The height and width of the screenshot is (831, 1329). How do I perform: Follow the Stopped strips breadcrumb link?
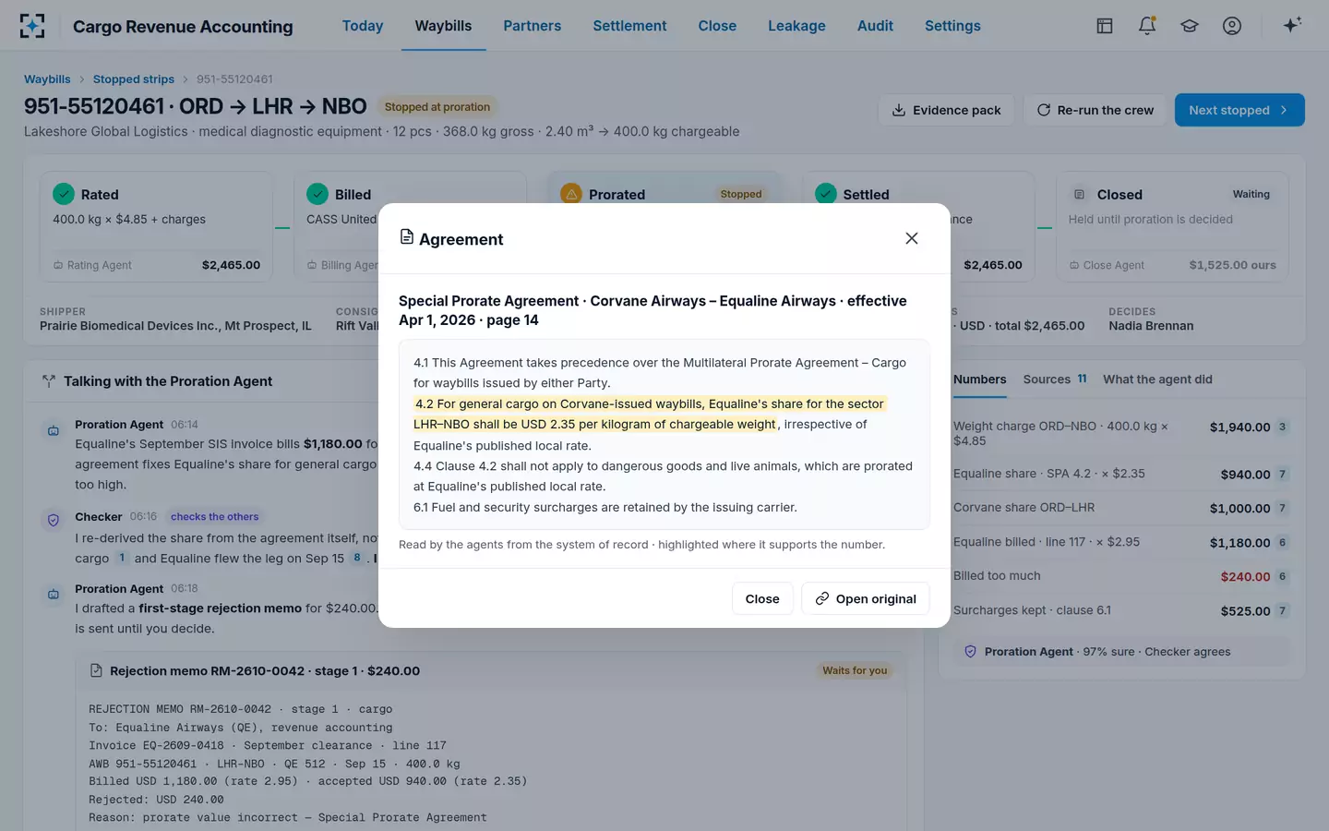(x=134, y=79)
